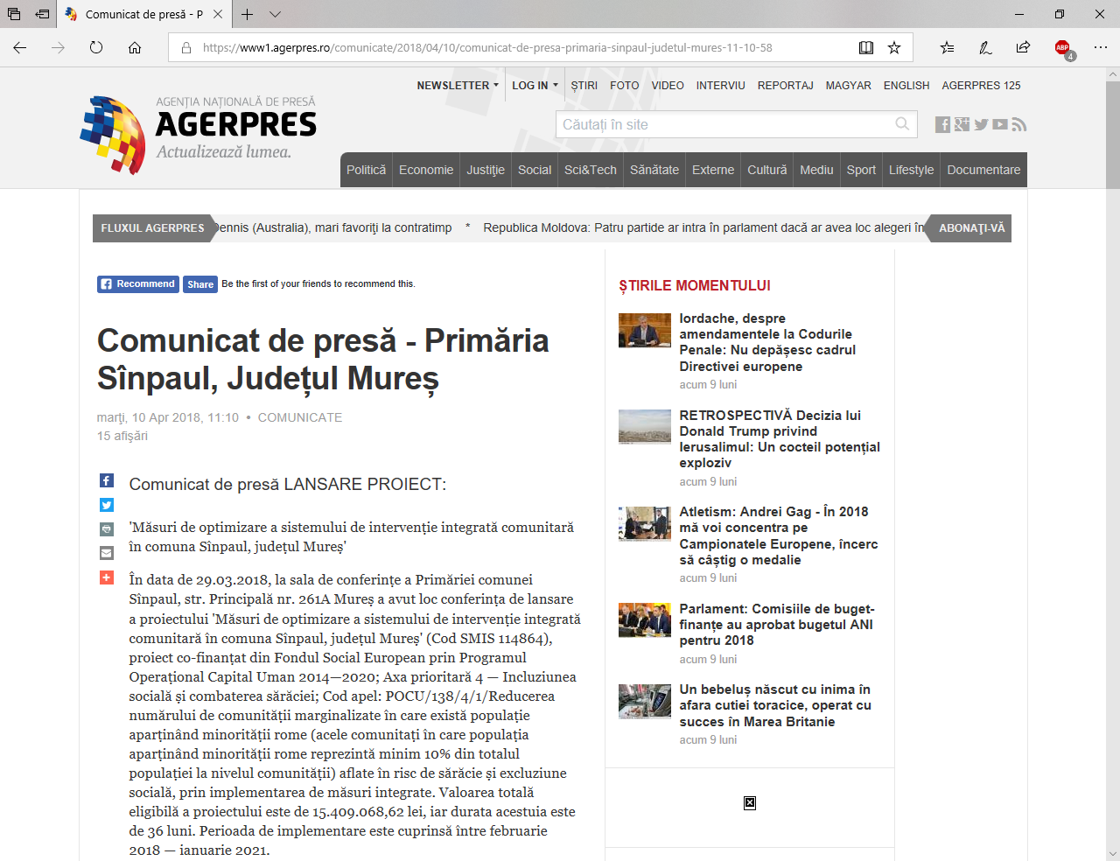1120x861 pixels.
Task: Click the browser refresh icon
Action: pos(96,48)
